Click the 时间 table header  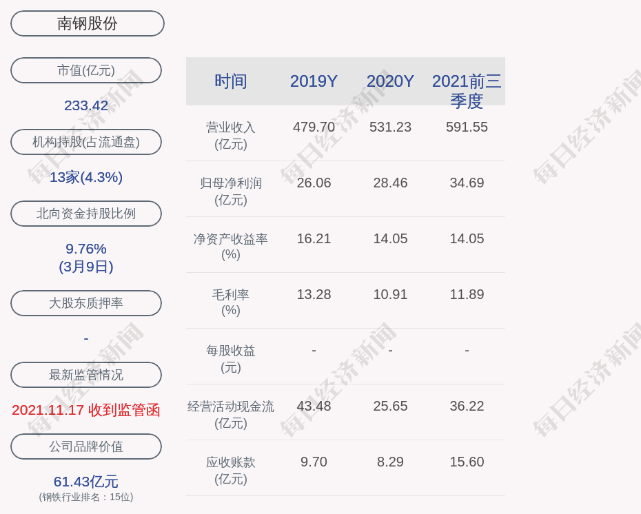[x=231, y=81]
